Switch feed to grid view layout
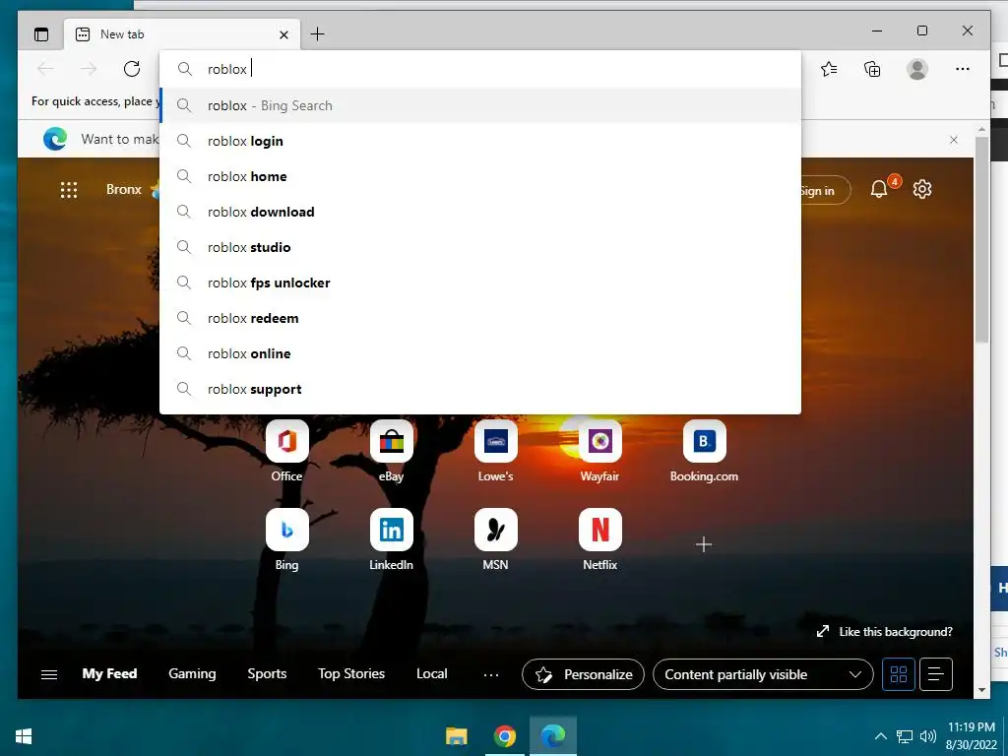Viewport: 1008px width, 756px height. pyautogui.click(x=899, y=674)
